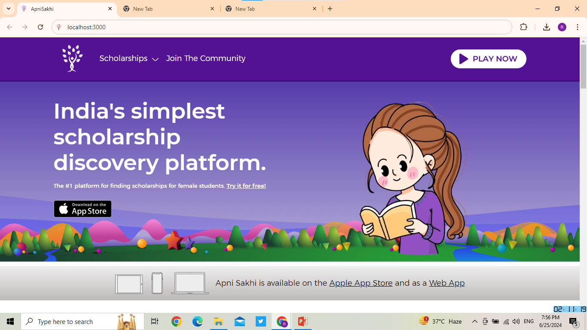The image size is (587, 330).
Task: Open the Mail app from taskbar
Action: (x=239, y=321)
